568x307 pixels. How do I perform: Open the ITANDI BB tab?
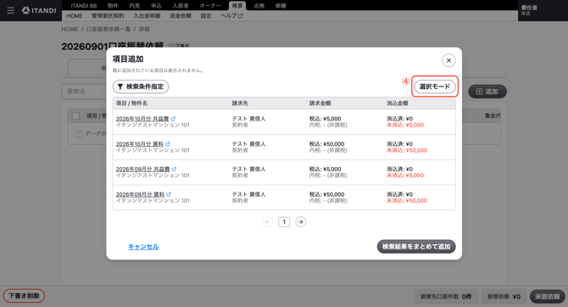coord(84,5)
